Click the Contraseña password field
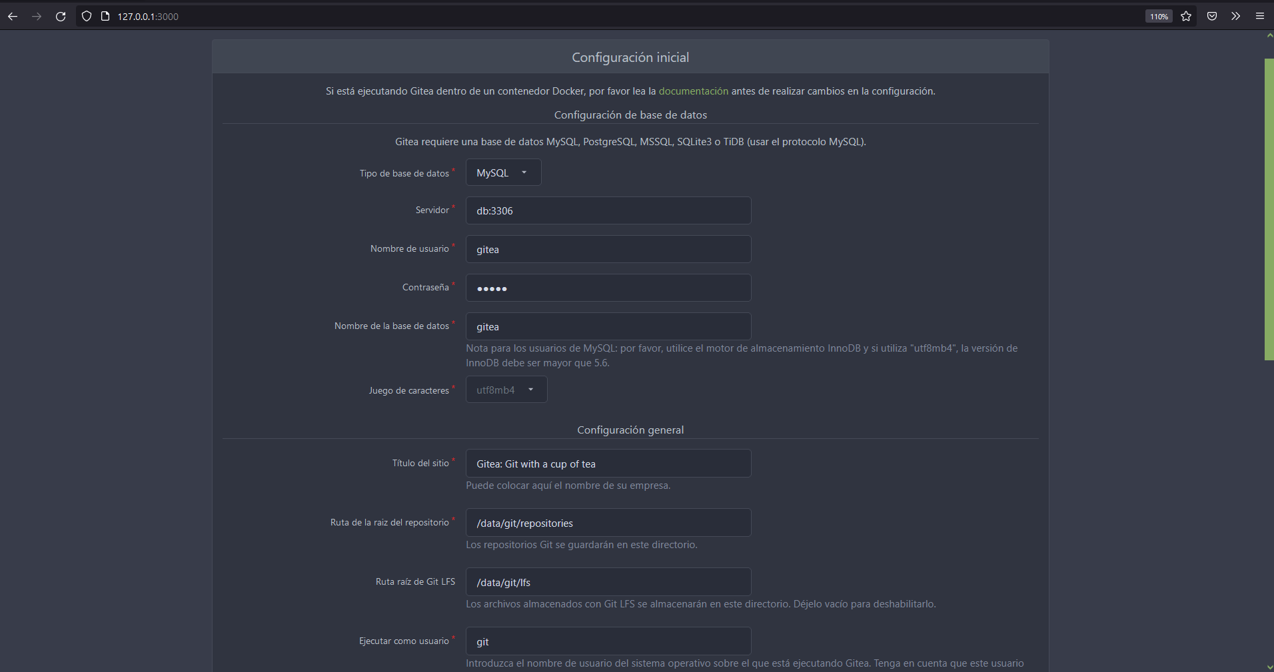The height and width of the screenshot is (672, 1274). coord(608,288)
